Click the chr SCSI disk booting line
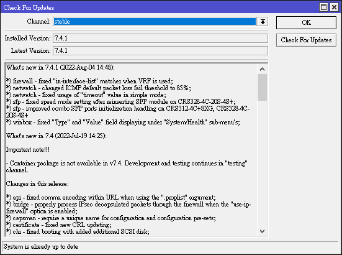This screenshot has width=342, height=255. click(78, 231)
